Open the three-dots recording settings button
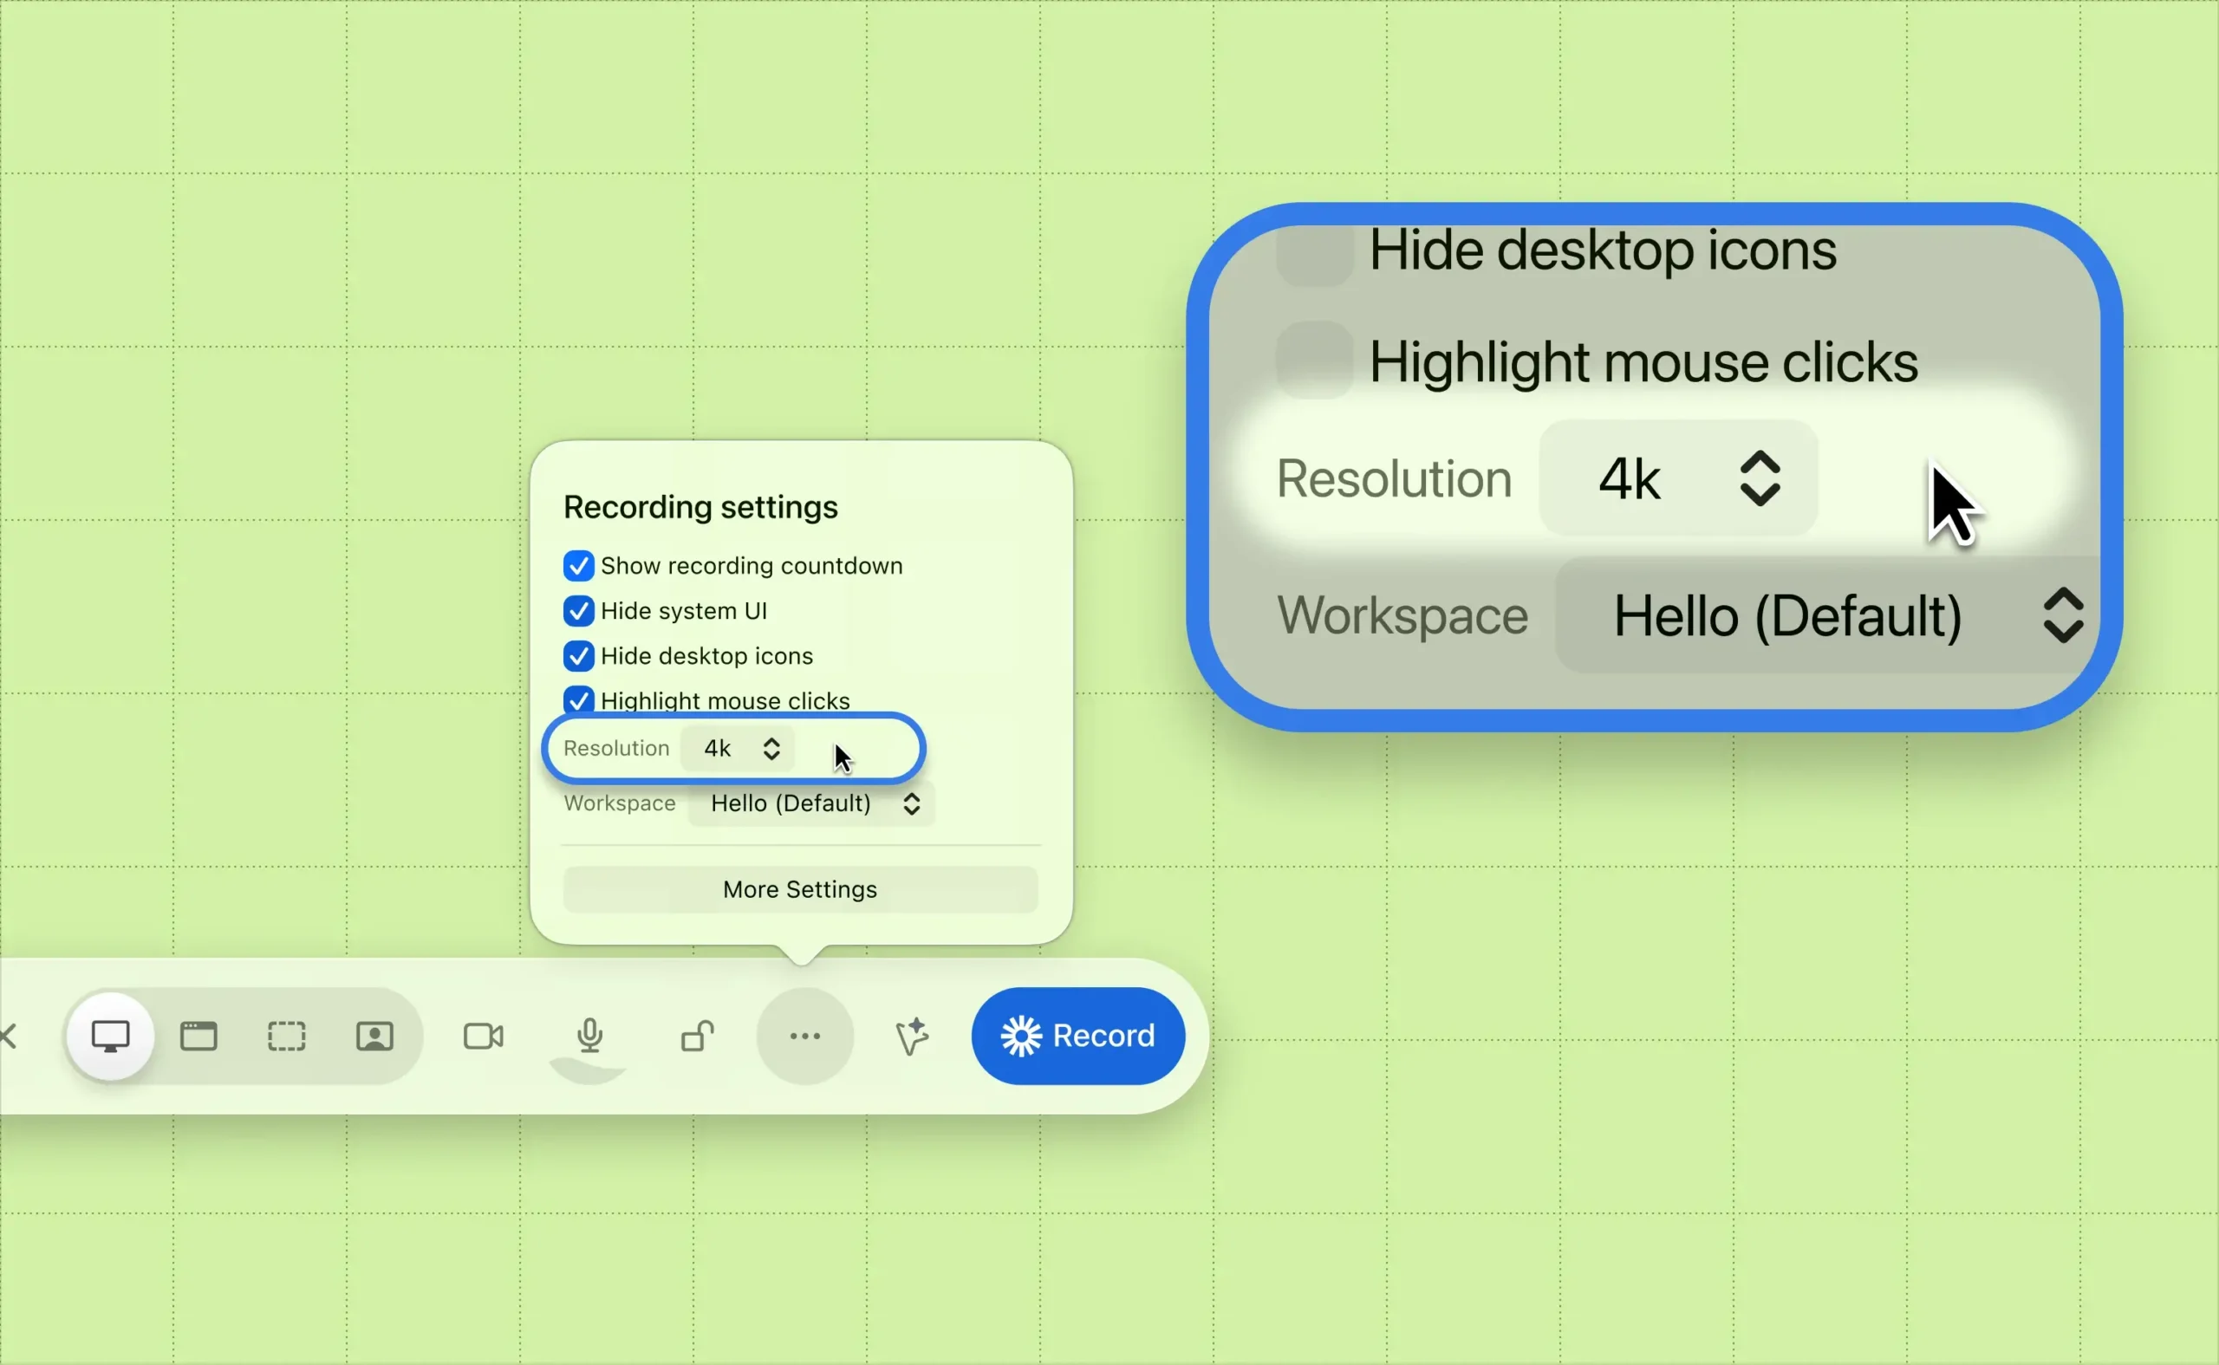 [804, 1036]
